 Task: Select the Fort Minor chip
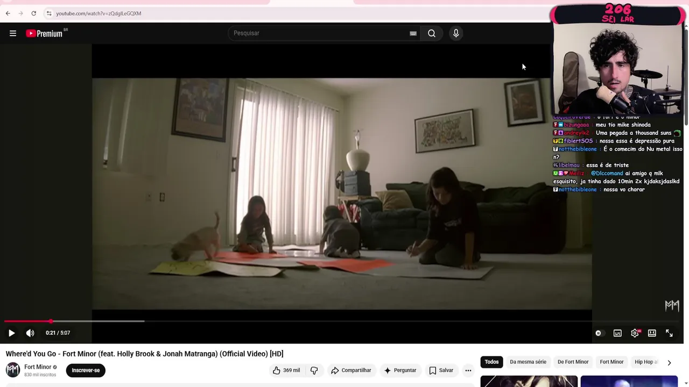coord(611,362)
